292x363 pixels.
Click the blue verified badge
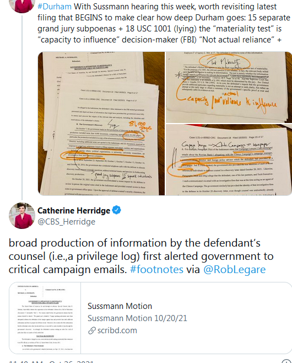[x=116, y=210]
